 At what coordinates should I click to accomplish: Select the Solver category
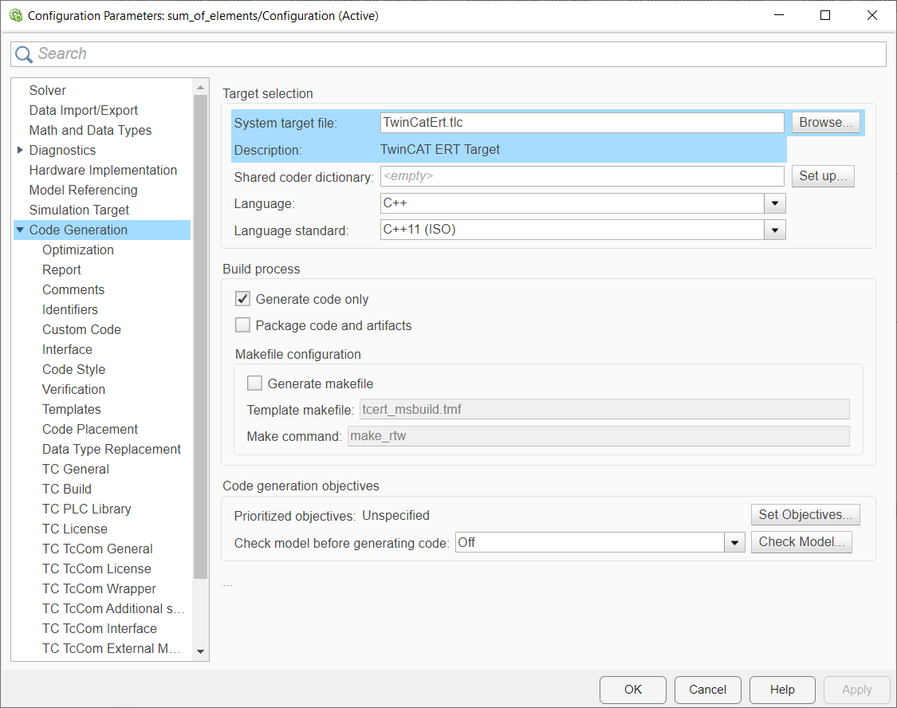pyautogui.click(x=48, y=90)
